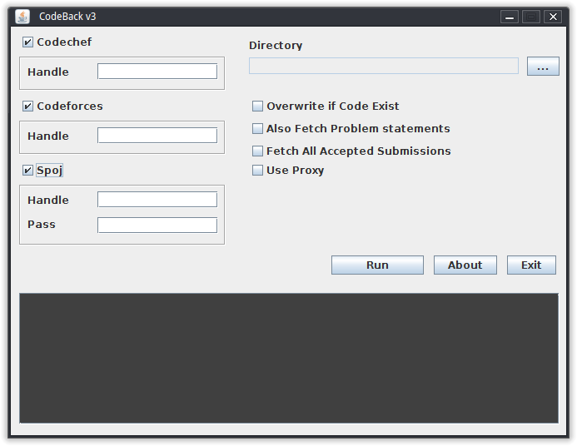
Task: Close the CodeBack v3 window
Action: [x=553, y=17]
